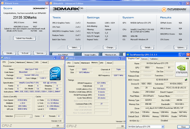The image size is (190, 129).
Task: Click Run 3DMark button
Action: point(63,54)
